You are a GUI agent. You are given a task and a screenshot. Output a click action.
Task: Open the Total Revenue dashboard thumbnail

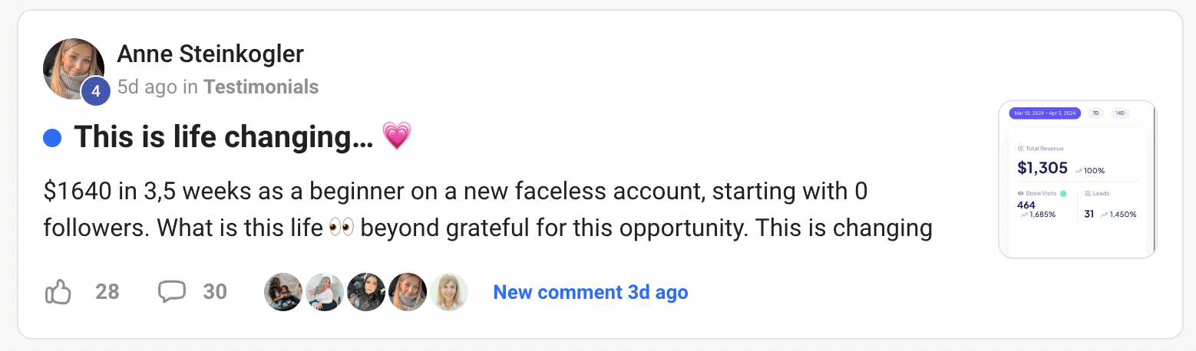(x=1077, y=179)
